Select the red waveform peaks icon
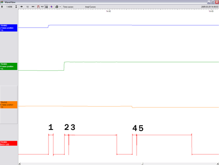 38,7
